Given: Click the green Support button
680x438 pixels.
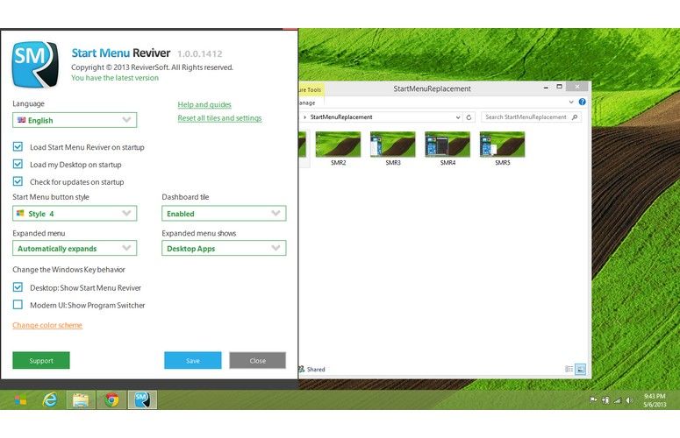Looking at the screenshot, I should click(41, 360).
